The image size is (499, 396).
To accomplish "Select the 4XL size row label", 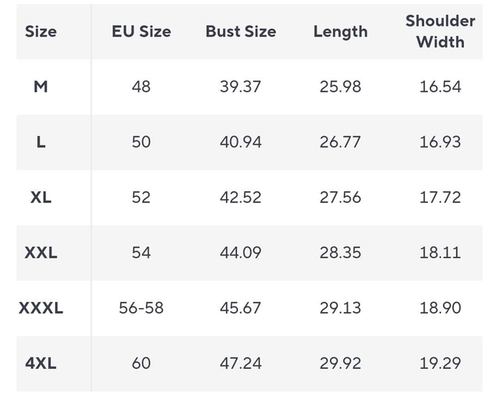I will coord(41,363).
